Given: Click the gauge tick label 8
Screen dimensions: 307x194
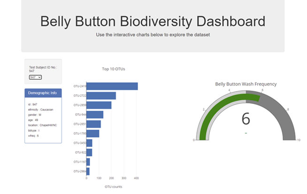Looking at the screenshot, I should click(x=288, y=109).
